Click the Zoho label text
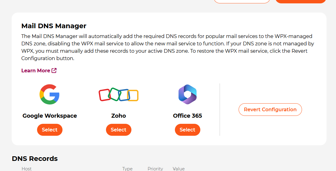Screen dimensions: 336x171 coord(119,116)
